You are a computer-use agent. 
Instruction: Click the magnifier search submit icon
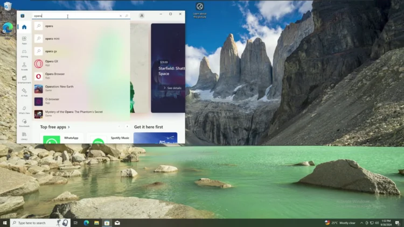tap(127, 16)
